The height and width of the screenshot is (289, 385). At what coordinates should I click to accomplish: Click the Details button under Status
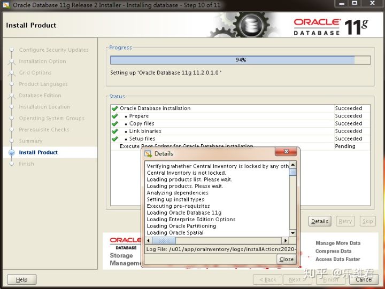point(320,221)
